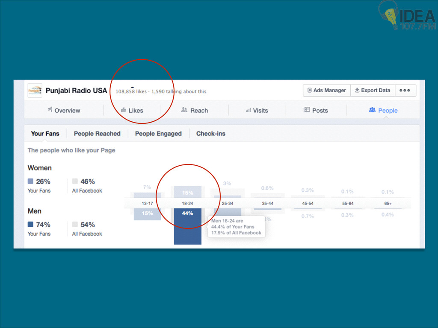Screen dimensions: 438x328
Task: Go to the Posts tab
Action: [x=316, y=111]
